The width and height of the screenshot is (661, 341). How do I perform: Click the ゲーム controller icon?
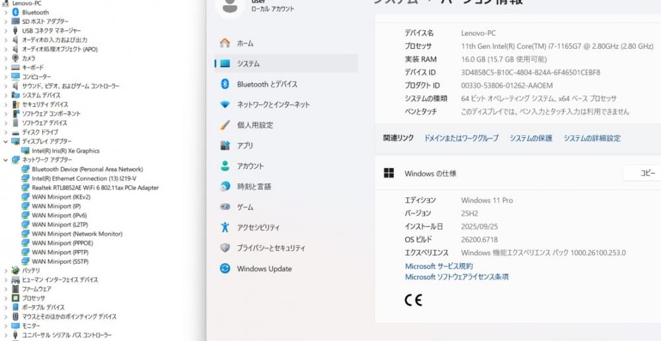coord(225,207)
